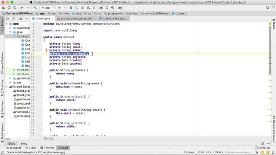Hide the Project panel with minus icon
Screen dimensions: 276x155
pos(26,19)
